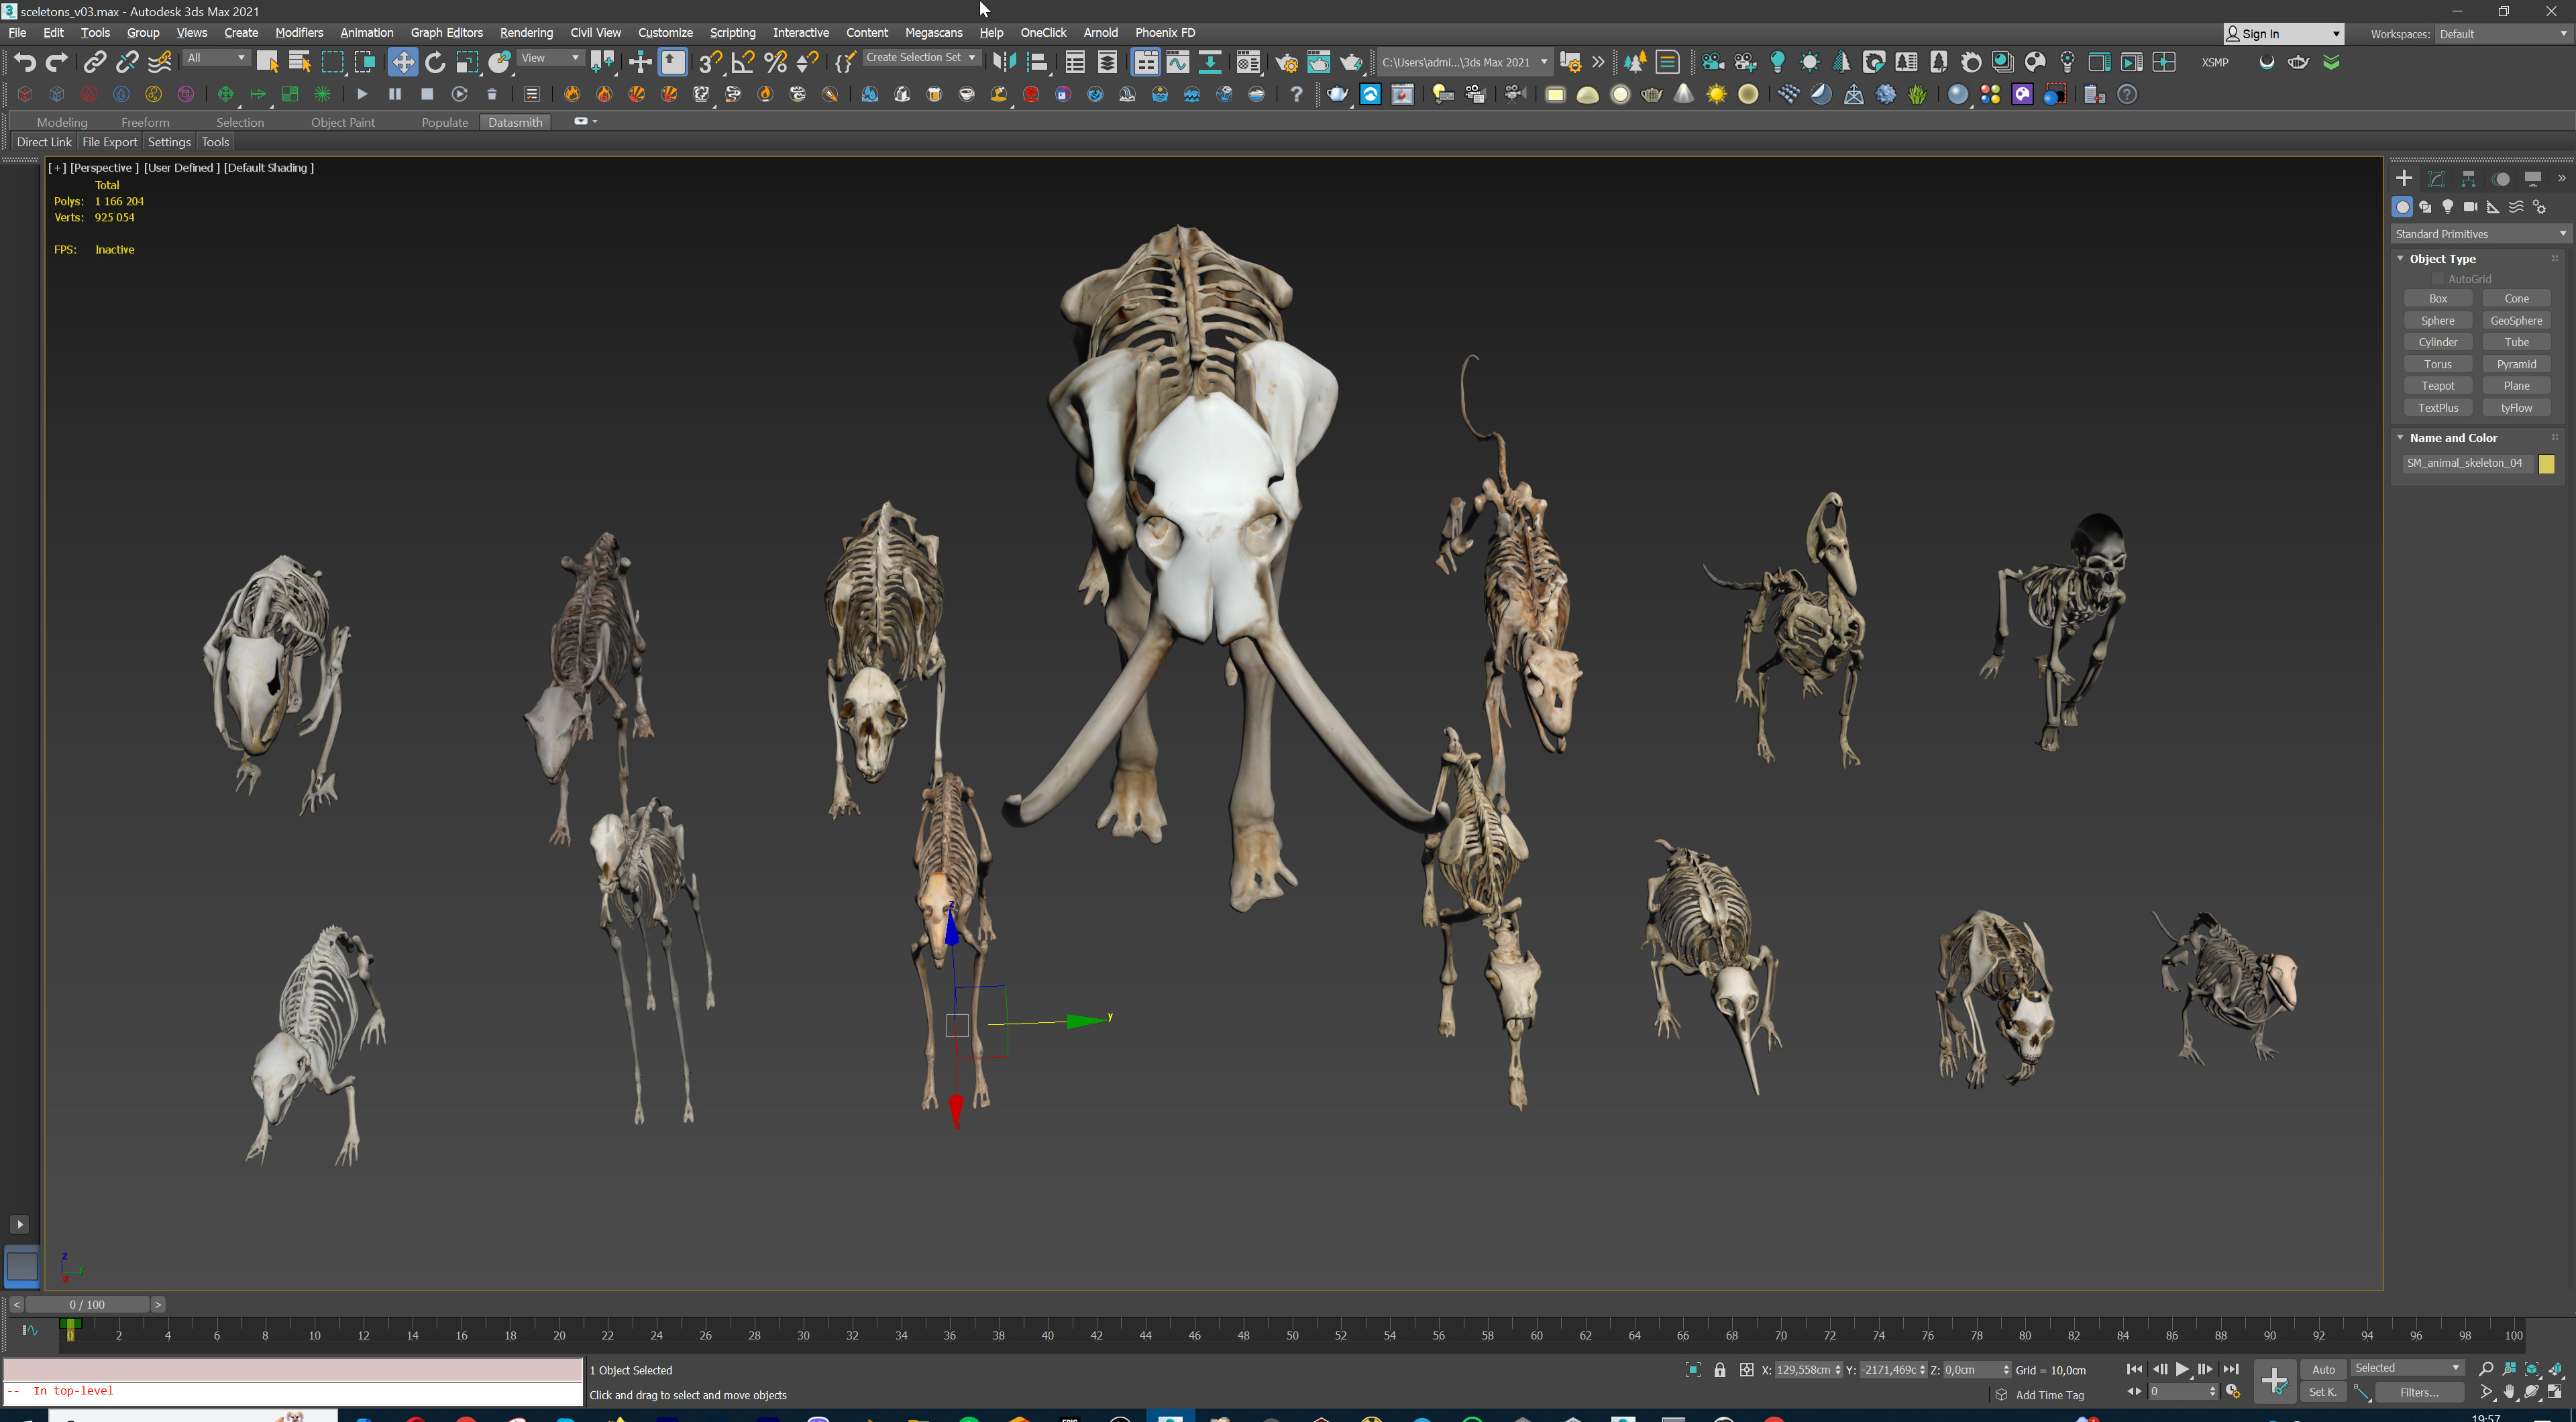Toggle Angle Snap
This screenshot has height=1422, width=2576.
[743, 62]
